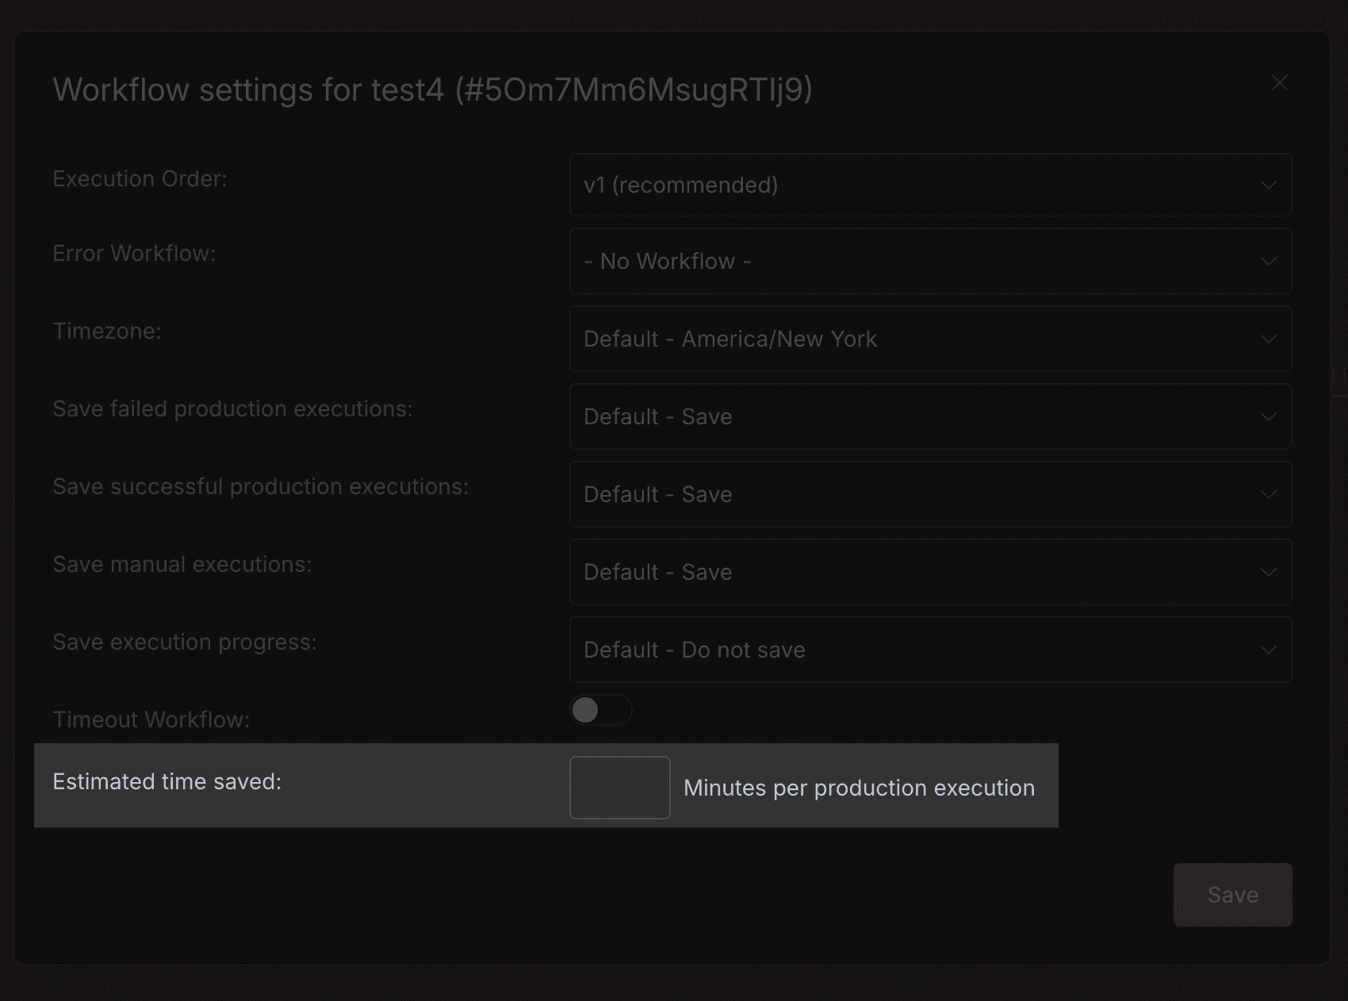The width and height of the screenshot is (1348, 1001).
Task: Click the Estimated time saved input field
Action: [619, 787]
